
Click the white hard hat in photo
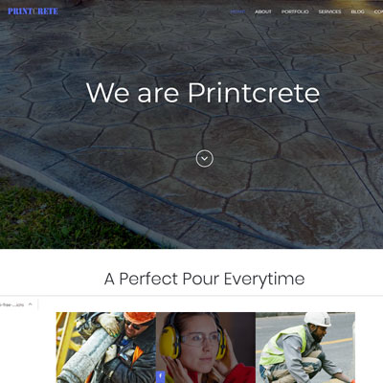[x=318, y=319]
